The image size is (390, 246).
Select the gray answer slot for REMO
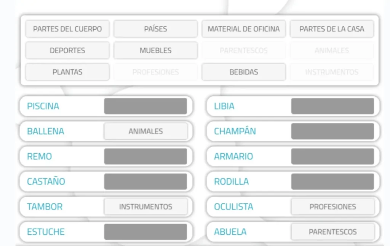(145, 156)
